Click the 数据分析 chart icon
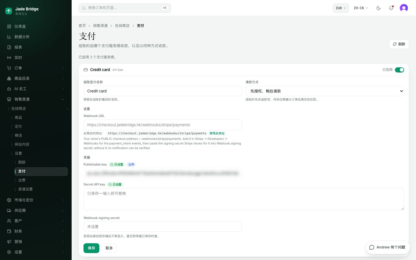This screenshot has height=260, width=416. click(x=9, y=37)
